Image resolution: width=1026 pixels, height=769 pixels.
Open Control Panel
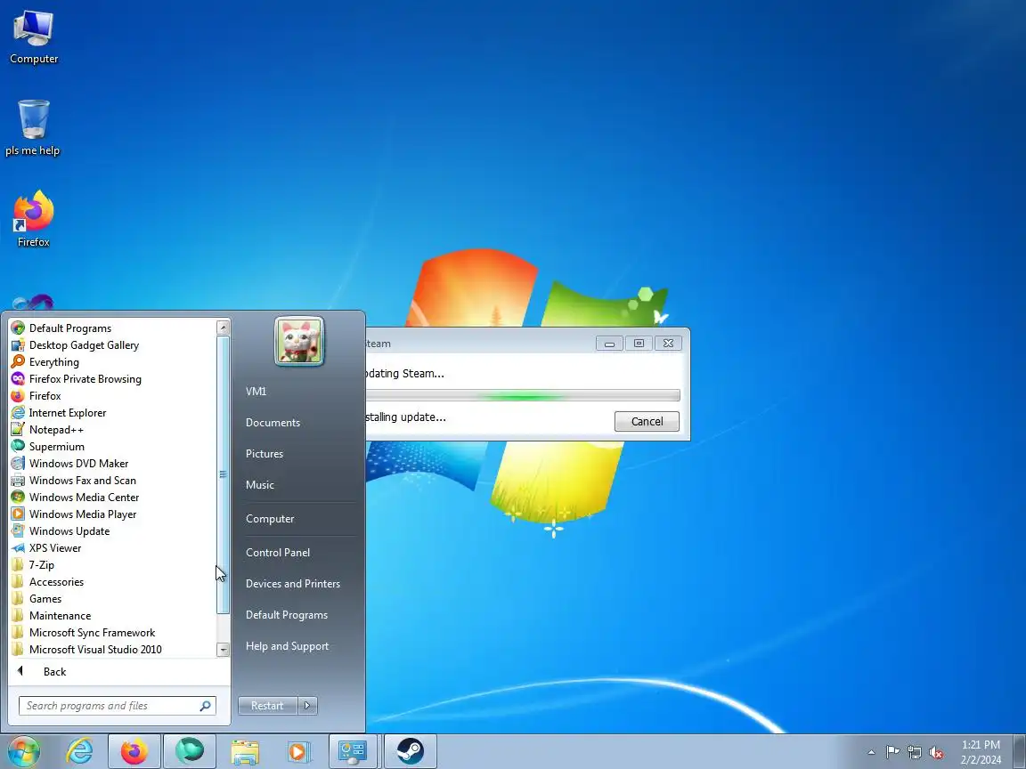(278, 553)
